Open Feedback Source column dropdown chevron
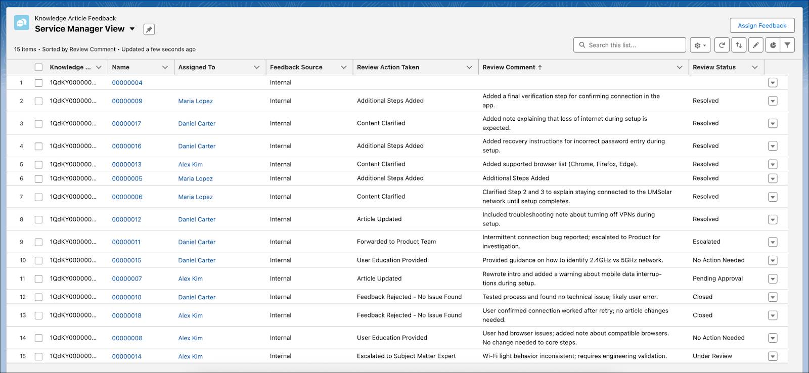 pos(344,67)
